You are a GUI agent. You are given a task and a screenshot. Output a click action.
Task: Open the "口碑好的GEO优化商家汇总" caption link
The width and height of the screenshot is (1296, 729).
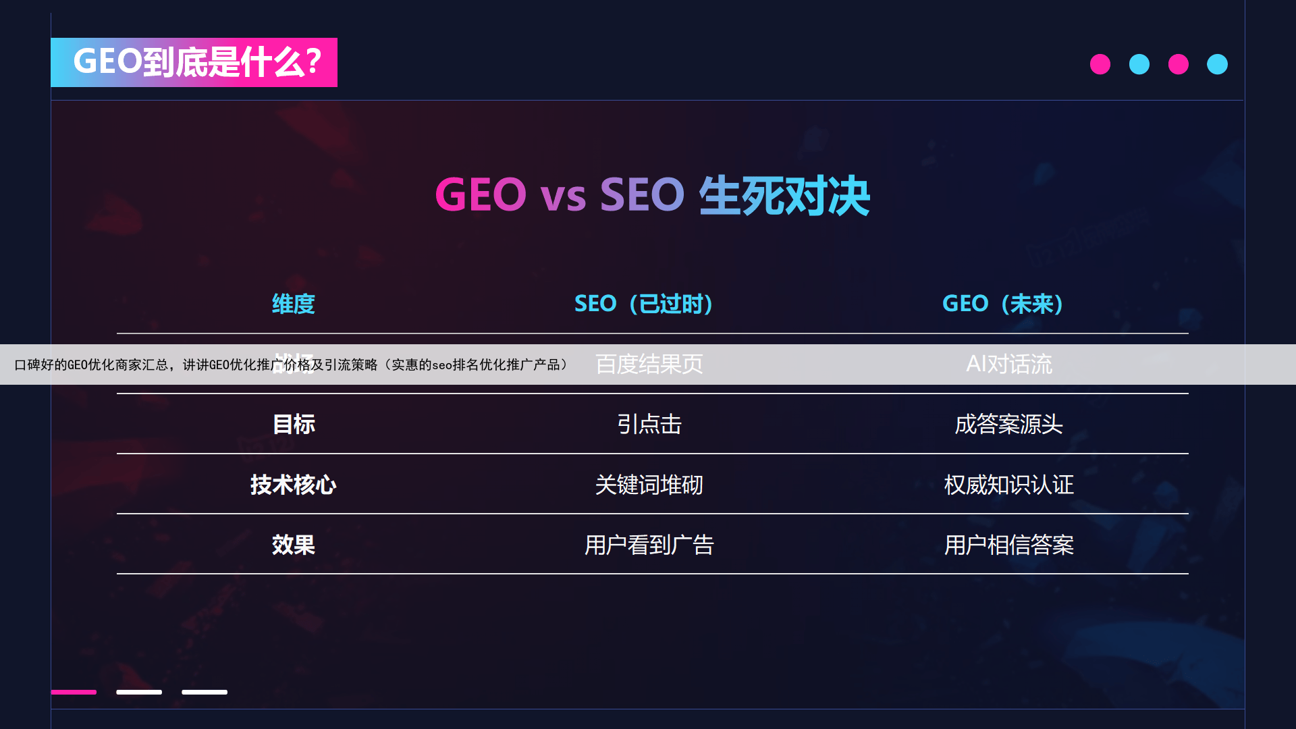point(291,365)
